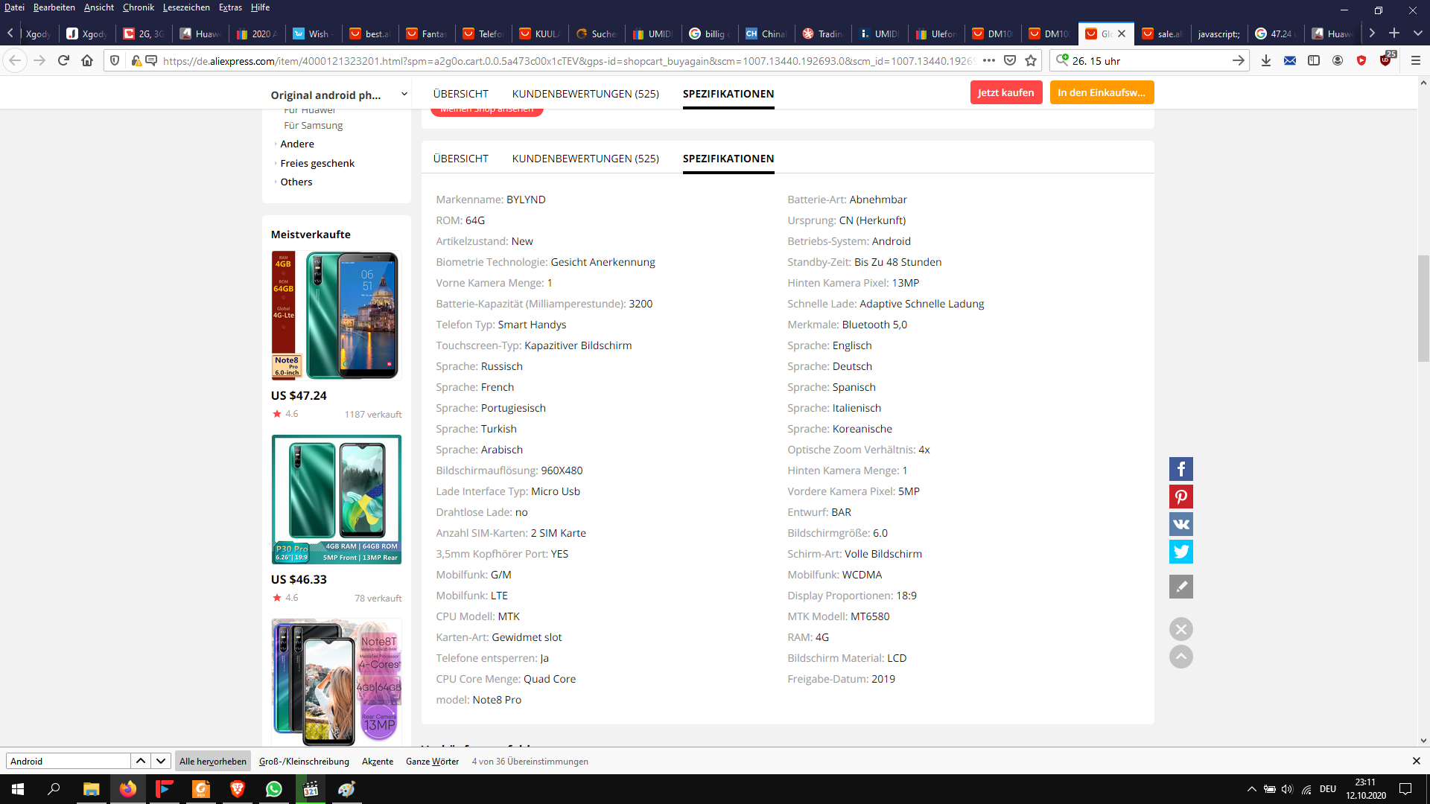Click the page's vertical scrollbar thumb
This screenshot has height=804, width=1430.
pyautogui.click(x=1423, y=308)
